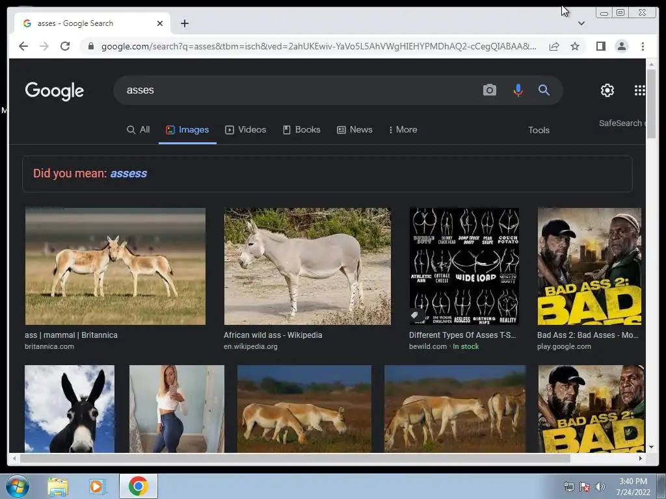The width and height of the screenshot is (666, 499).
Task: Click the address bar URL
Action: (319, 46)
